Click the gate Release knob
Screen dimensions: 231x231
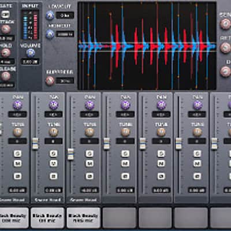click(x=6, y=76)
